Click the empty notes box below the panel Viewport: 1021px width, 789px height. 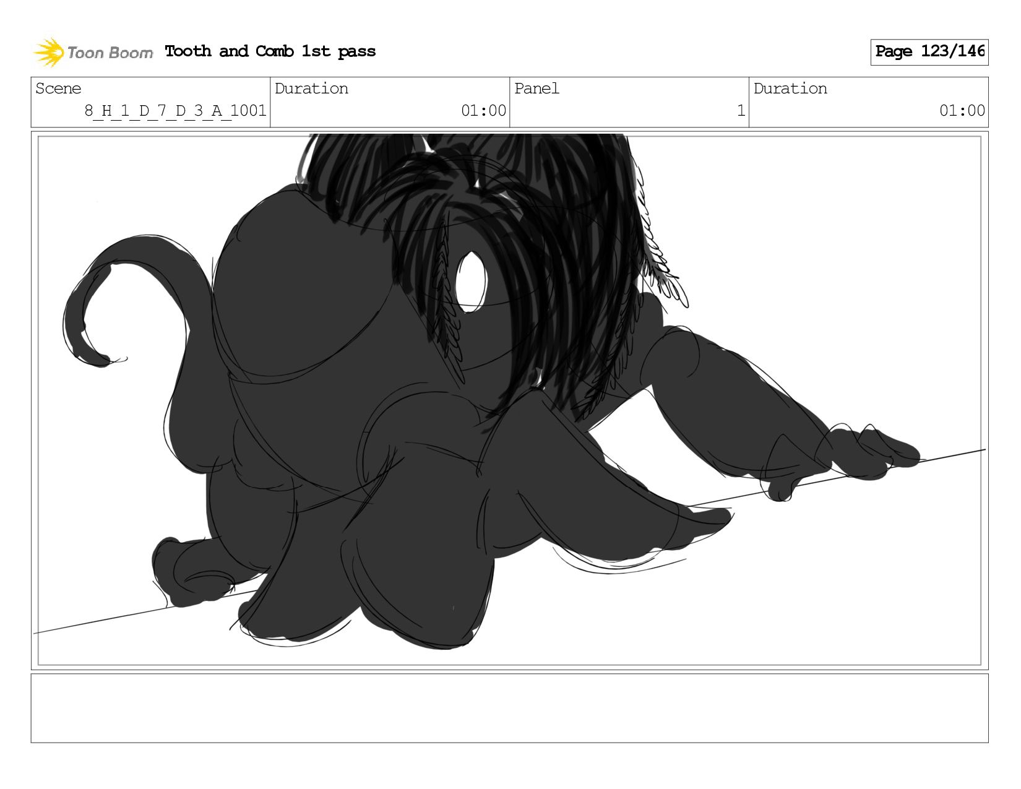509,708
